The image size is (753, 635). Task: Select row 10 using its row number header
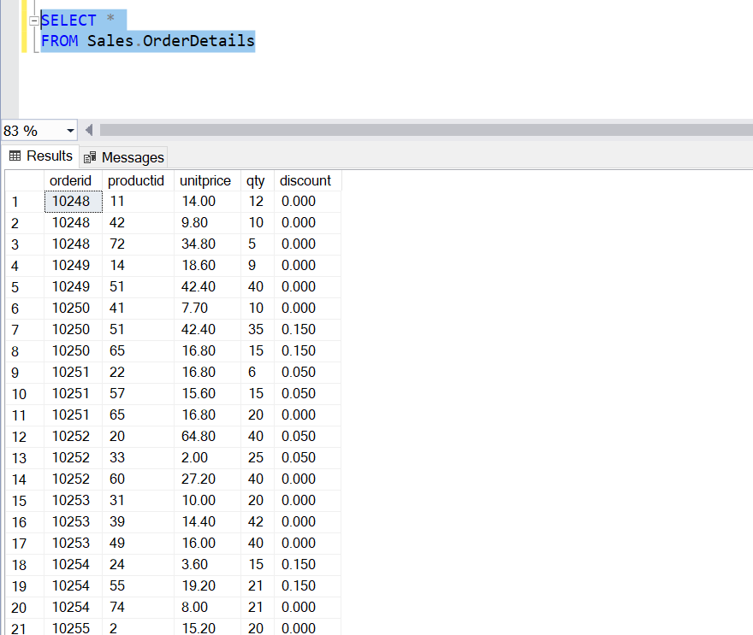pos(19,393)
